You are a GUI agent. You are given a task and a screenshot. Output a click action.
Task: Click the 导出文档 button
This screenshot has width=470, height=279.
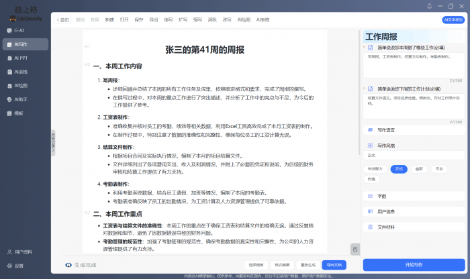click(333, 265)
